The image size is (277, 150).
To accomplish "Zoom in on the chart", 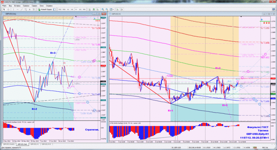I will 103,9.
